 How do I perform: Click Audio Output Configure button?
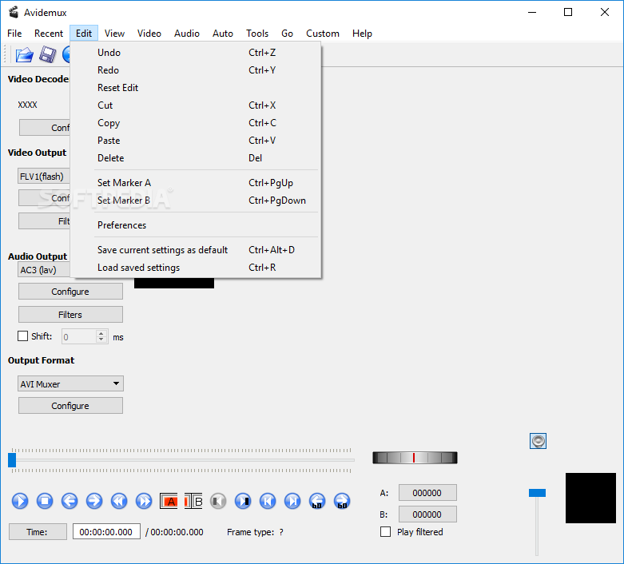coord(70,292)
